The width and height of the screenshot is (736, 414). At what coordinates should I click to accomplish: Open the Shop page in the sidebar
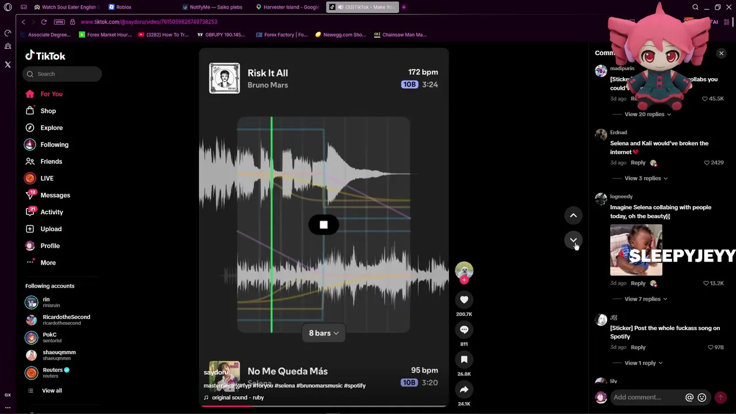[x=48, y=111]
